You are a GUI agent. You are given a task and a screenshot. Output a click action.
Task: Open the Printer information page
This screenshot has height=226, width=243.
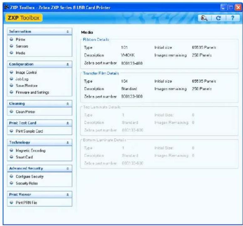[x=20, y=39]
